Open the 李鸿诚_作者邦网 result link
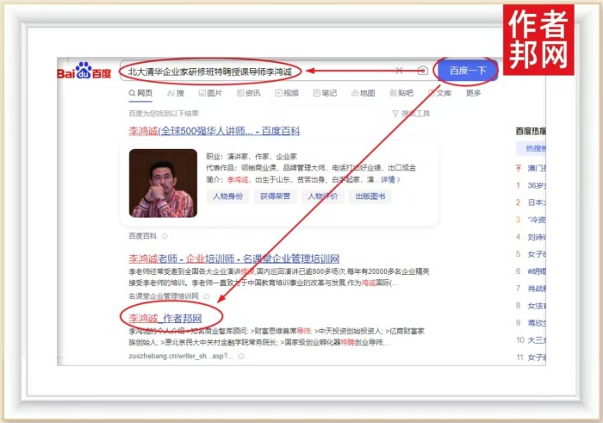The height and width of the screenshot is (423, 603). 171,318
